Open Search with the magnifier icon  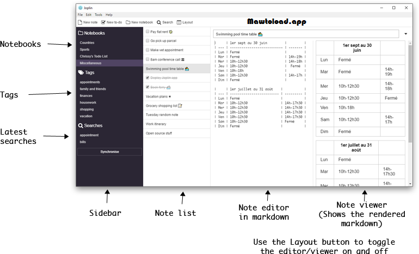pyautogui.click(x=159, y=22)
